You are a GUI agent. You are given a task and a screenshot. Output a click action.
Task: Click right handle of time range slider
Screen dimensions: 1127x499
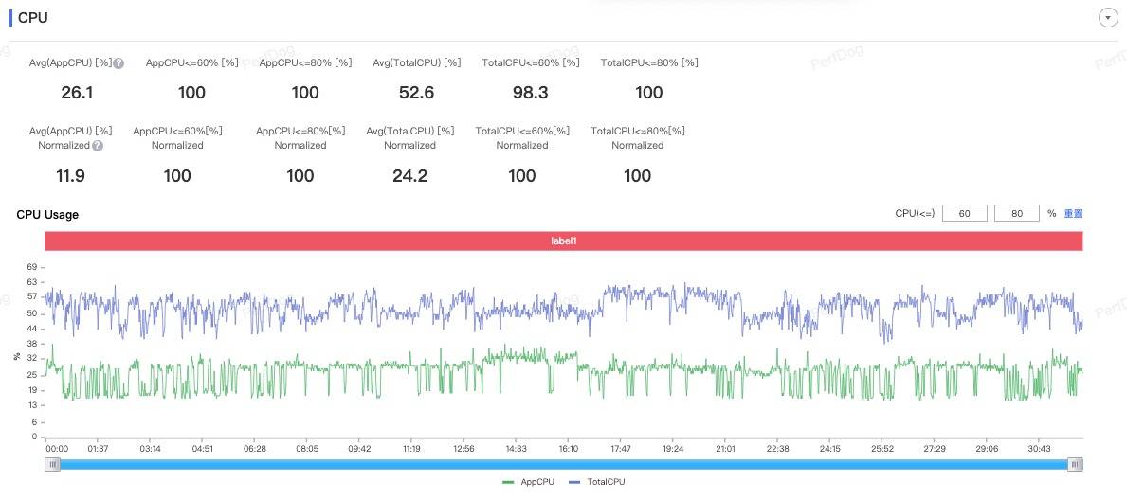pos(1075,464)
